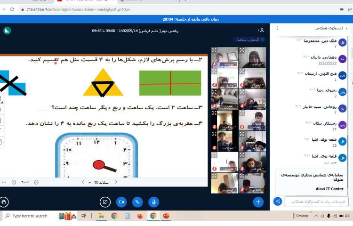This screenshot has width=353, height=226.
Task: Open the volume control in system tray
Action: (347, 216)
